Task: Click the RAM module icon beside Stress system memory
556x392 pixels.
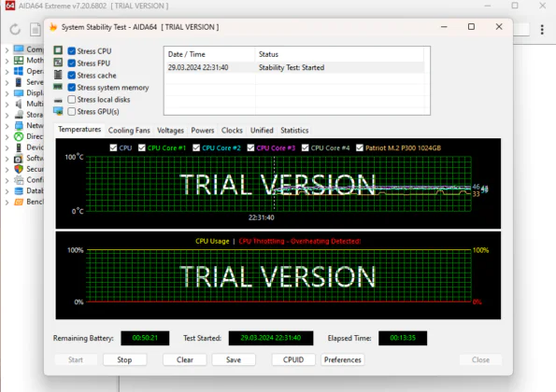Action: point(58,87)
